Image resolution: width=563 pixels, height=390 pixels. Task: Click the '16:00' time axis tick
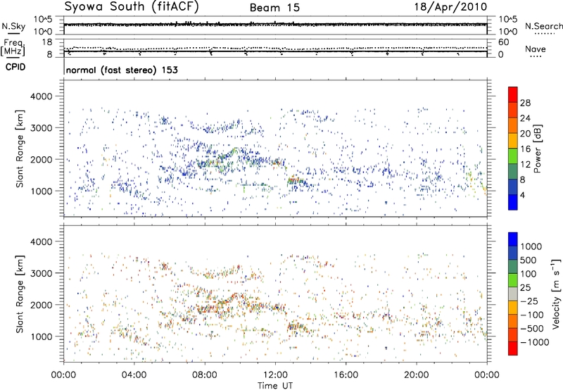pyautogui.click(x=346, y=375)
